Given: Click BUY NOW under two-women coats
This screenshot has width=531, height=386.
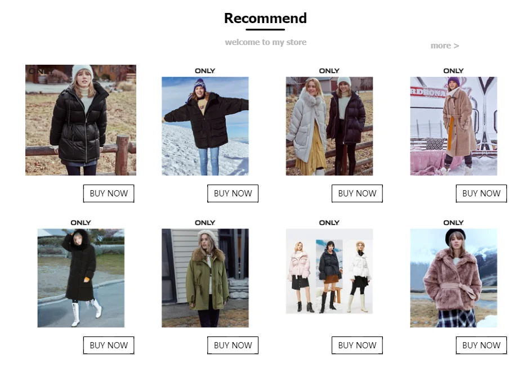Looking at the screenshot, I should click(357, 194).
